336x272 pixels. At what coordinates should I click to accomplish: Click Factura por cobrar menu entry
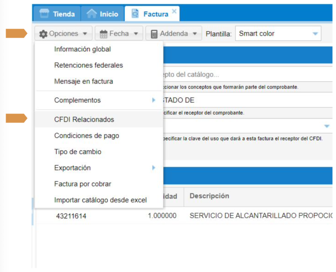pos(82,184)
